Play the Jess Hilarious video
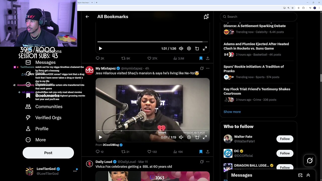Screen dimensions: 322x181 (100, 137)
